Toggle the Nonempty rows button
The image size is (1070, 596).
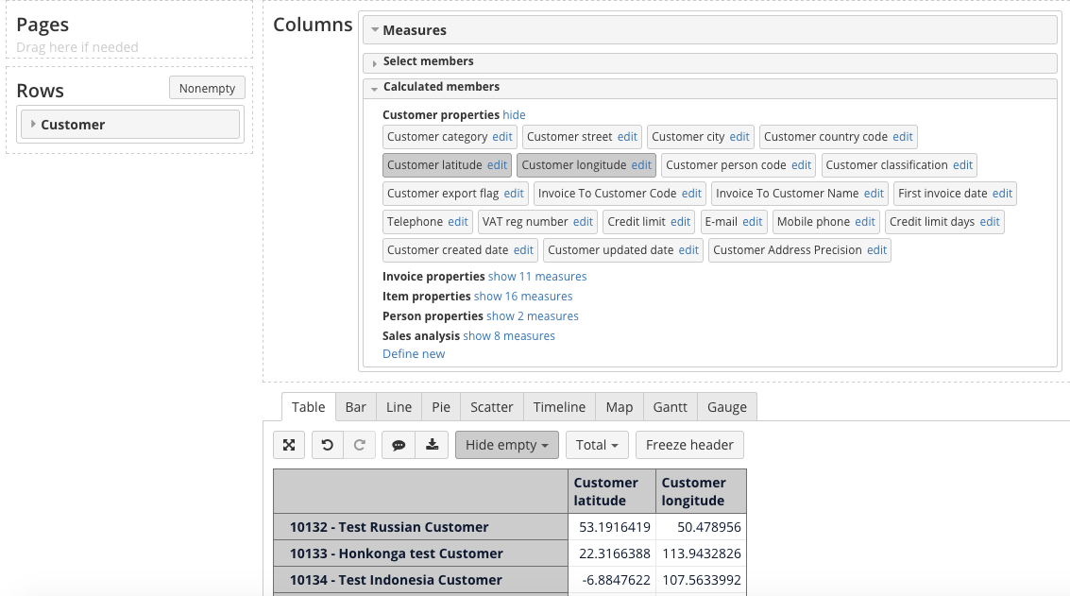click(207, 88)
